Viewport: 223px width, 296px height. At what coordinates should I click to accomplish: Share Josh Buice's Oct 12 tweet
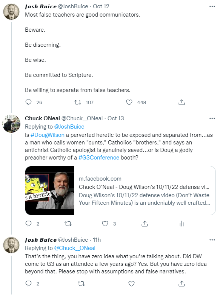181,102
